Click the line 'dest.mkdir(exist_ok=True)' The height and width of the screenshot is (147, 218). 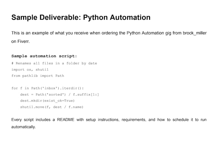(47, 101)
